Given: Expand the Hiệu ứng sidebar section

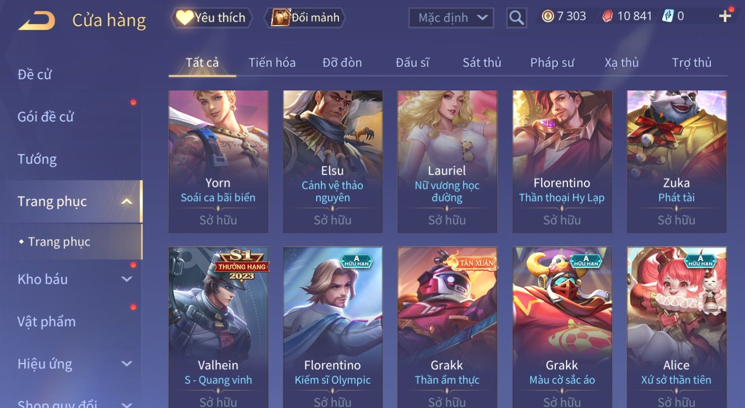Looking at the screenshot, I should [x=127, y=364].
